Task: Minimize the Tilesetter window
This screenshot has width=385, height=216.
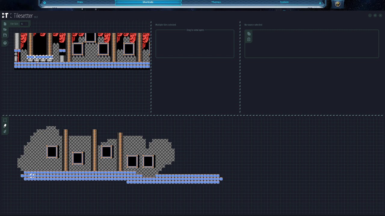Action: pyautogui.click(x=370, y=15)
